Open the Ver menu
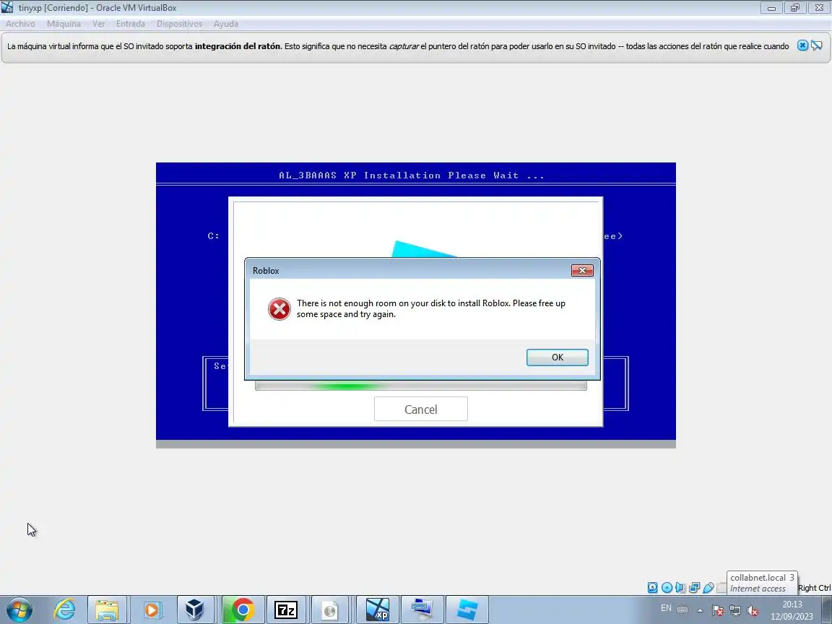Viewport: 832px width, 624px height. [98, 24]
